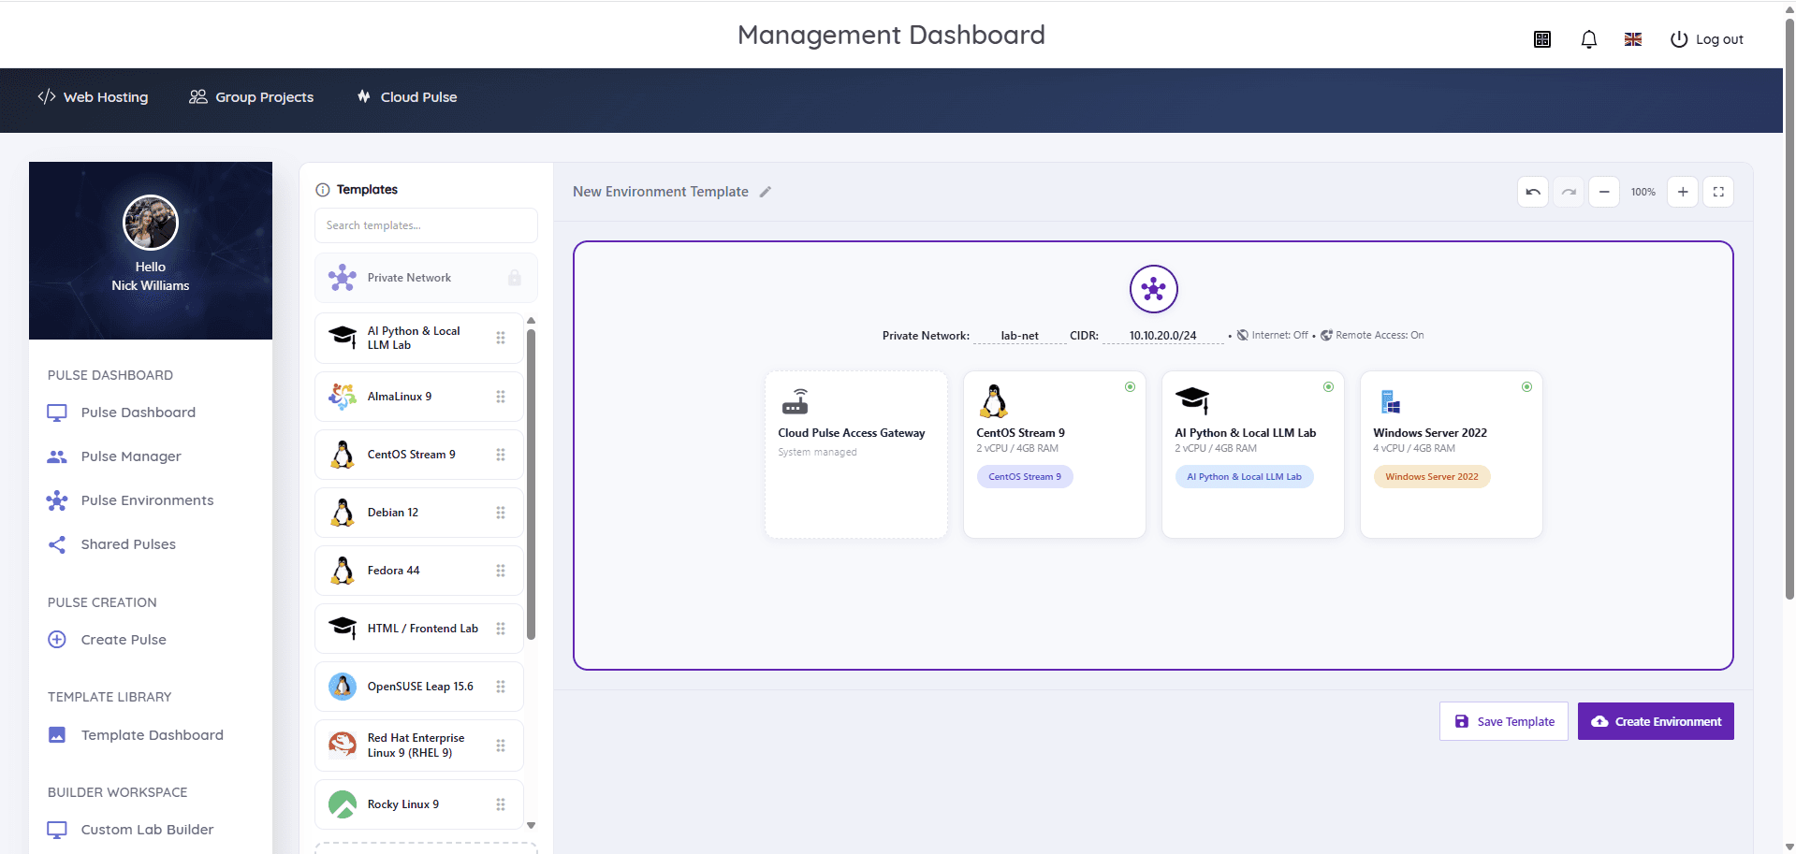Zoom in the canvas
1796x854 pixels.
pos(1683,192)
